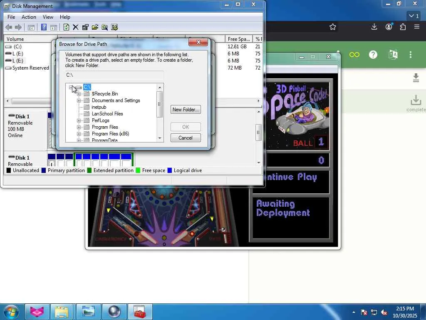The width and height of the screenshot is (426, 320).
Task: Click the muted speaker icon in system tray
Action: pos(384,312)
